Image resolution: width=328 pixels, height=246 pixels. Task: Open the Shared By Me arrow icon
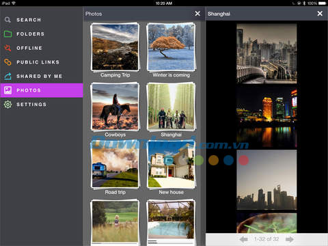click(8, 76)
